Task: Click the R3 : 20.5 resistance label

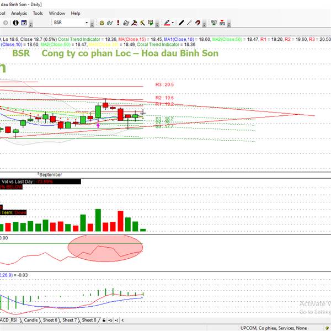Action: tap(164, 84)
